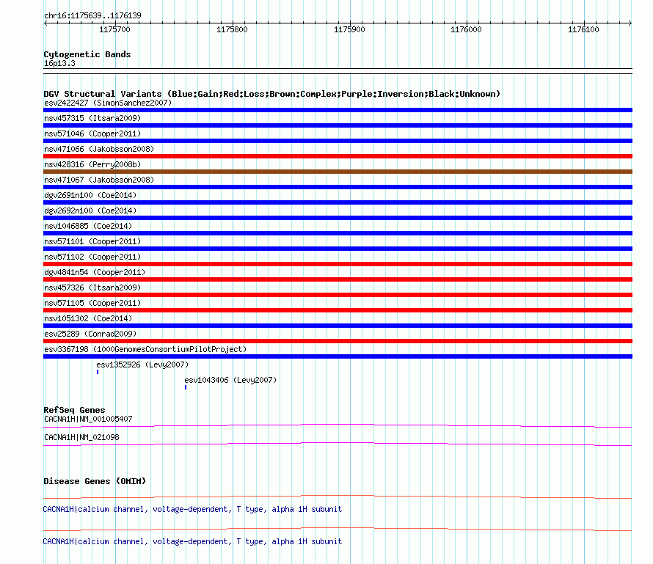Click the nsv428316 (Perry2008b) label
The height and width of the screenshot is (564, 653).
tap(92, 164)
